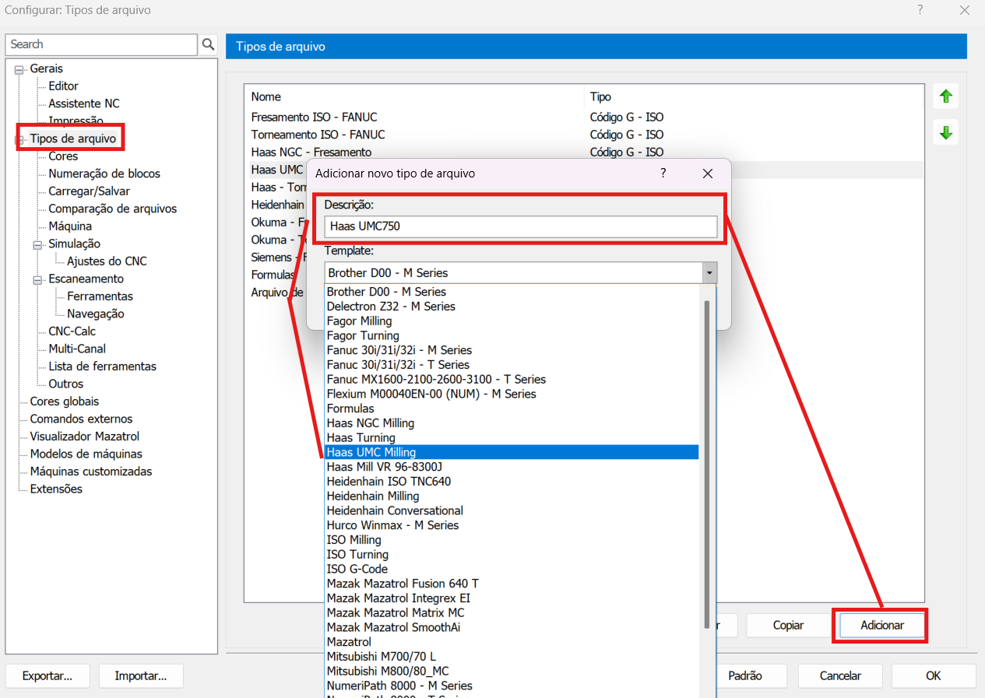
Task: Click the search magnifier icon
Action: [208, 44]
